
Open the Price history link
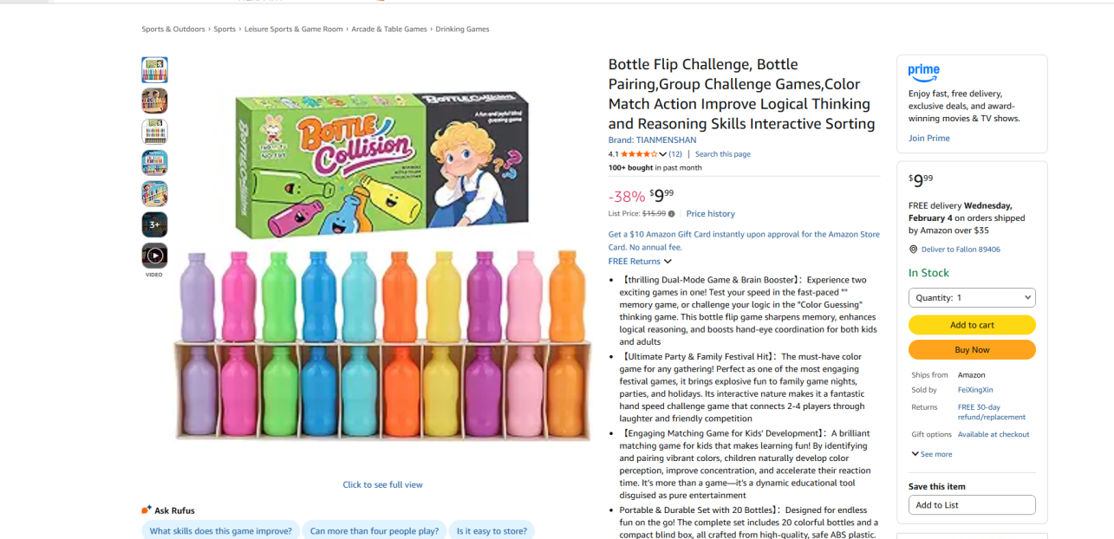tap(710, 214)
